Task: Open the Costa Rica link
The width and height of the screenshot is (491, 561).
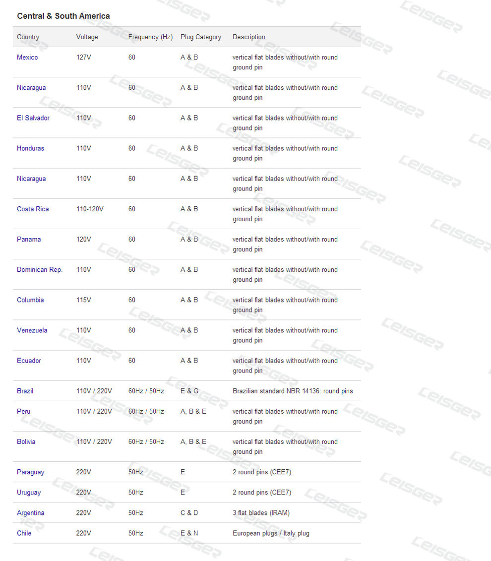Action: [x=33, y=209]
